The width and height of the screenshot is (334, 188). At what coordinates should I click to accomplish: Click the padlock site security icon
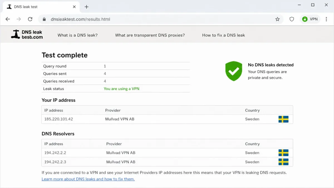coord(44,19)
